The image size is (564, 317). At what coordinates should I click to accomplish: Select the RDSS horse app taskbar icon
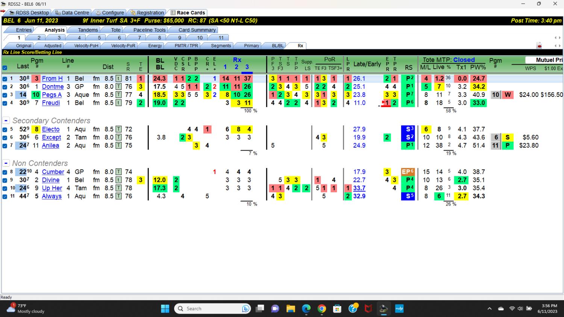[384, 309]
